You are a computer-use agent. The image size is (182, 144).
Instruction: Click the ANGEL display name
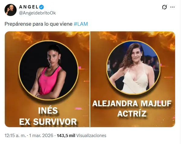pyautogui.click(x=29, y=7)
